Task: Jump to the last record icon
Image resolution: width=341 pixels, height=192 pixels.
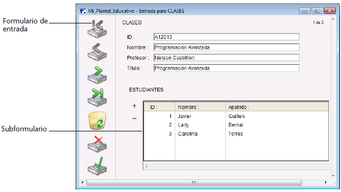Action: [x=97, y=97]
